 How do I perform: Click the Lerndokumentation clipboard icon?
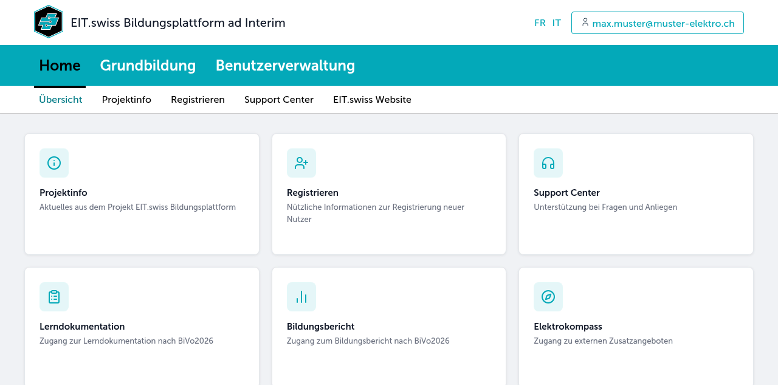point(54,297)
